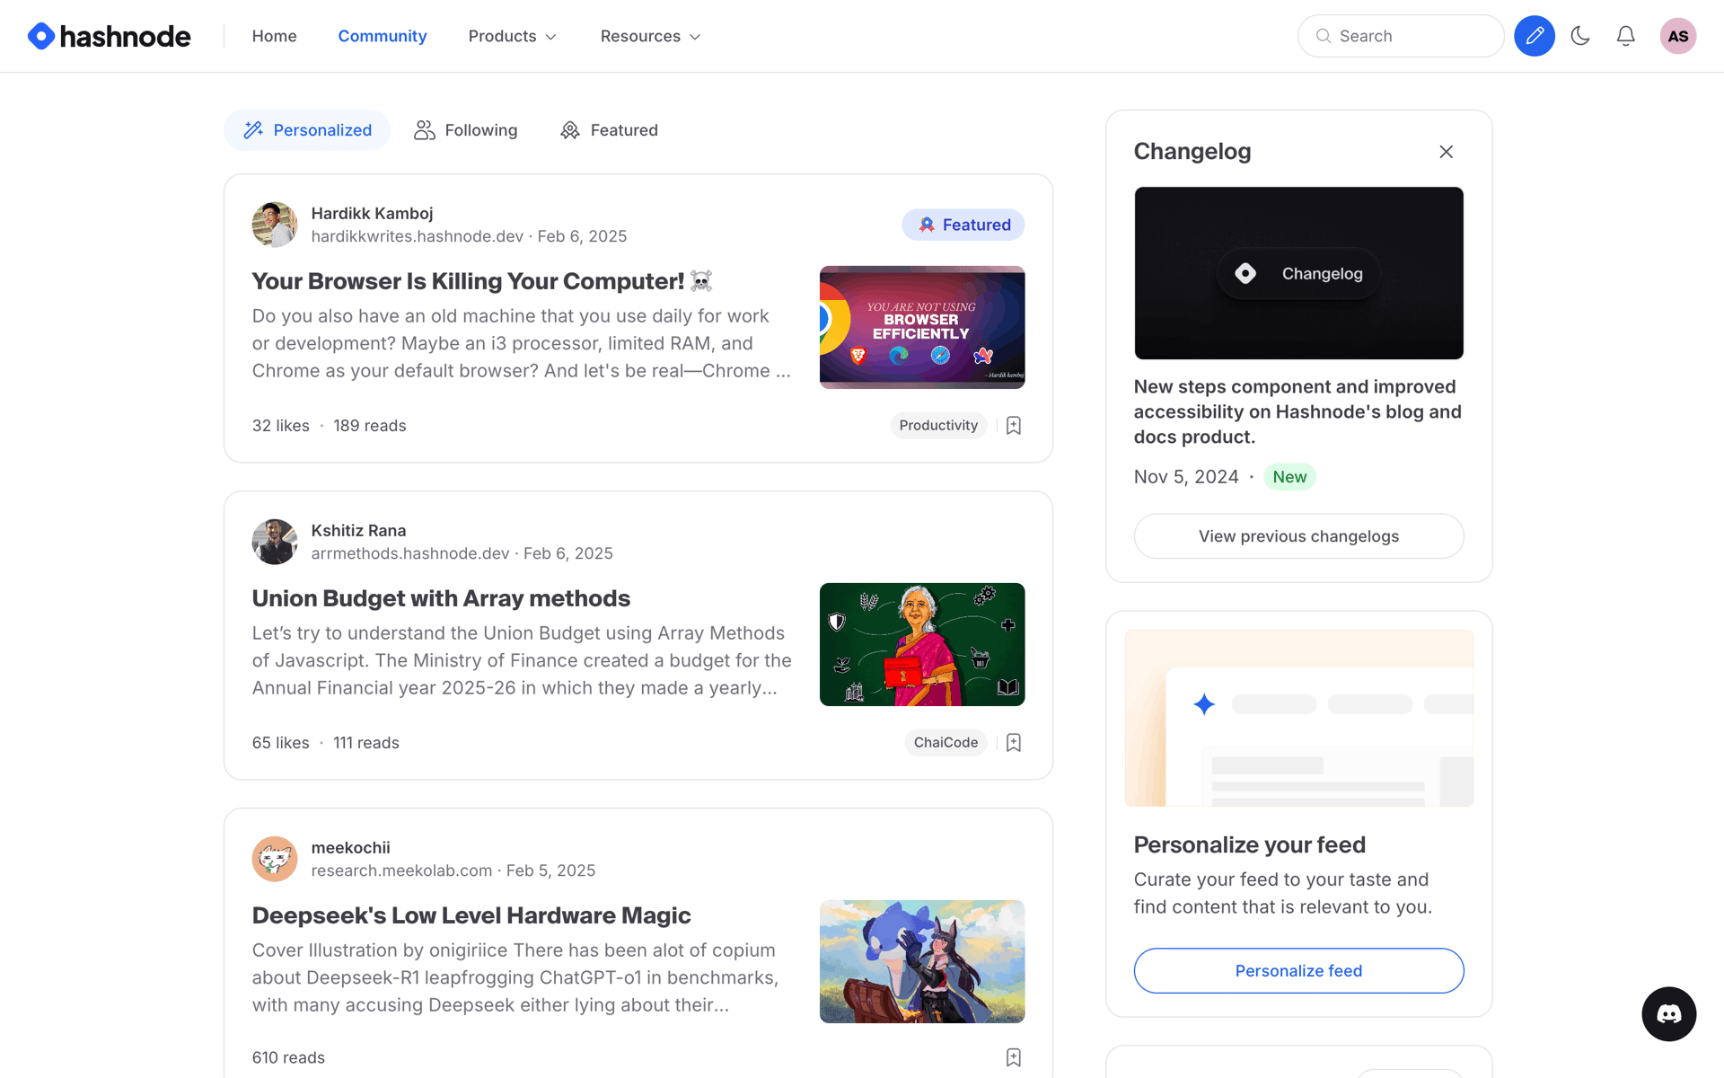Click View previous changelogs button
The width and height of the screenshot is (1724, 1078).
click(x=1298, y=536)
